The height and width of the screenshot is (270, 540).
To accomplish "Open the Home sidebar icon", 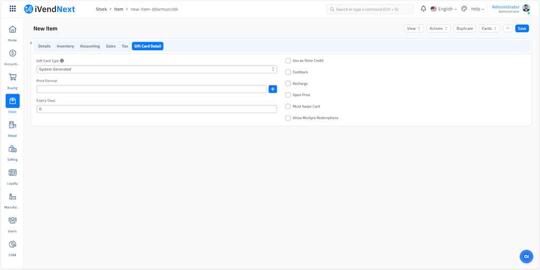I will pos(12,29).
